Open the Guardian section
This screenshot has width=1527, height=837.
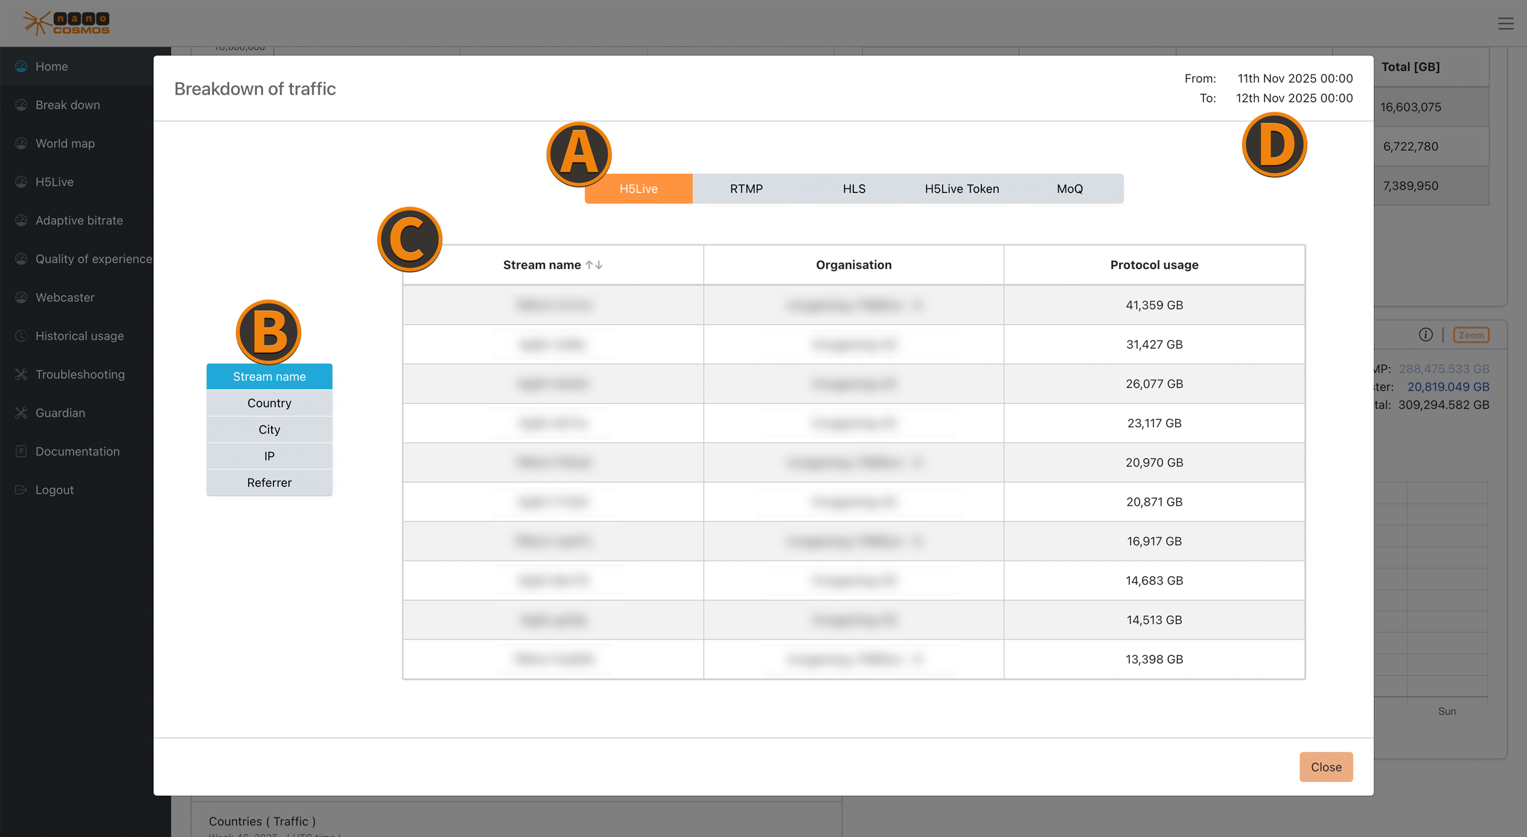click(60, 413)
